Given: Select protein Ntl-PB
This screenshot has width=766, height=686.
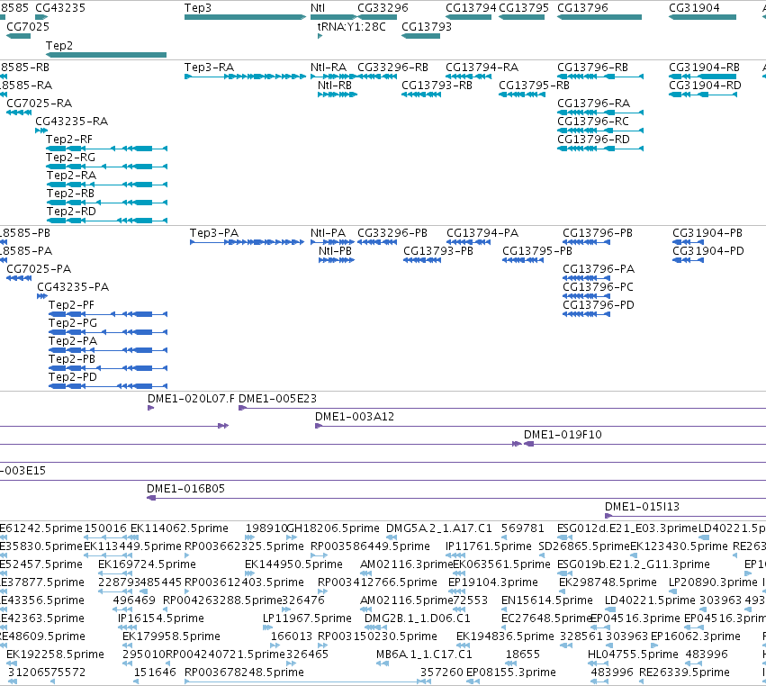Looking at the screenshot, I should (x=336, y=260).
